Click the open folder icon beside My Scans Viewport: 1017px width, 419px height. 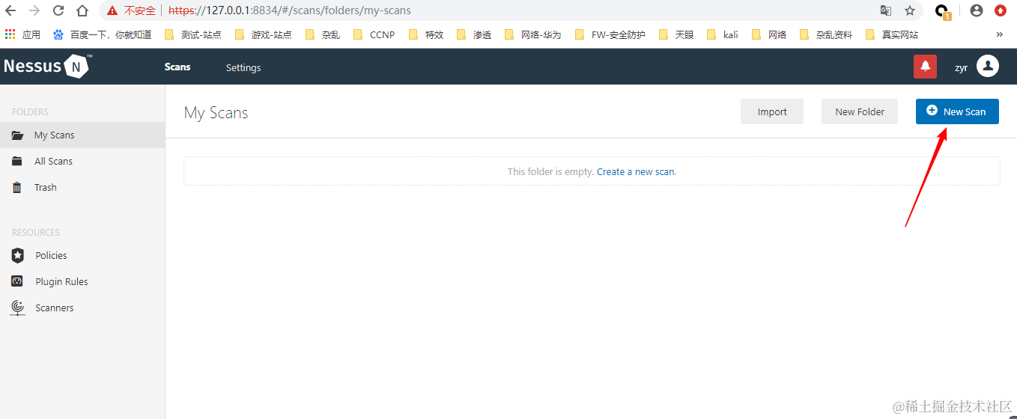coord(17,135)
